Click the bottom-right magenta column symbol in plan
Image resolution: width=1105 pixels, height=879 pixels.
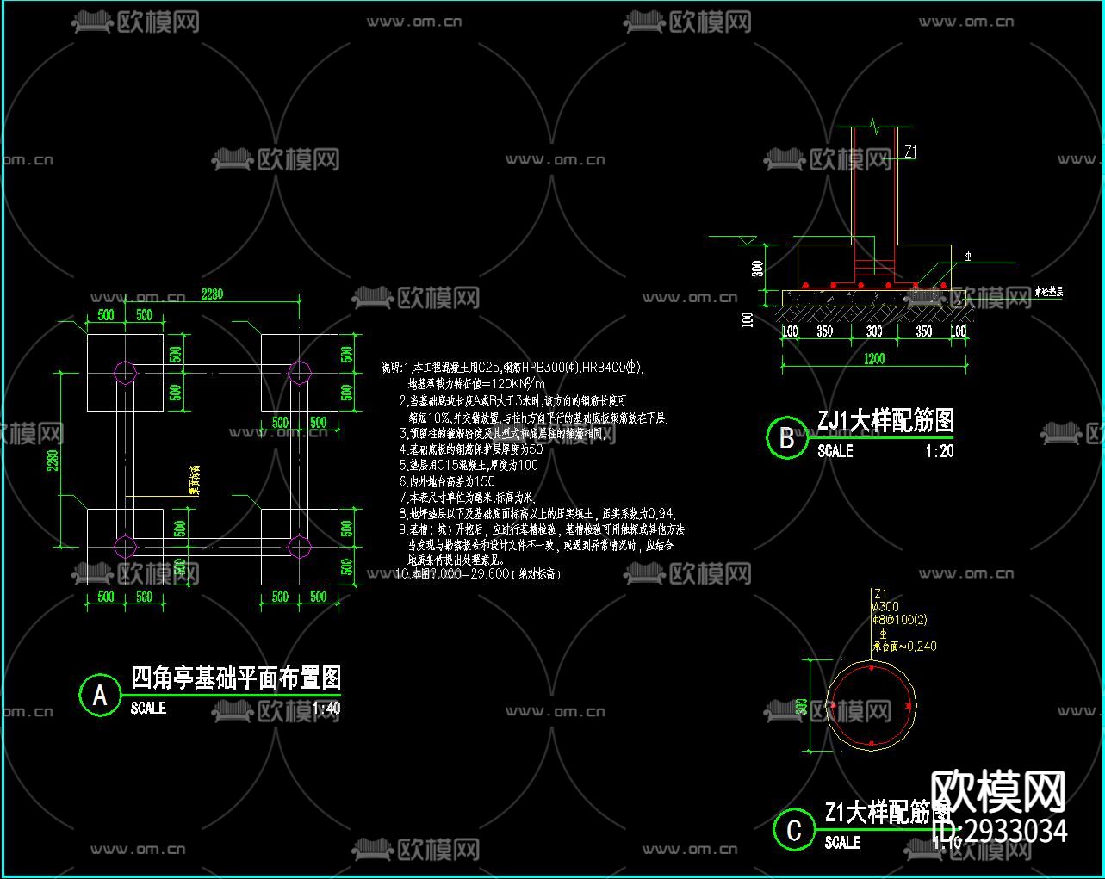299,545
